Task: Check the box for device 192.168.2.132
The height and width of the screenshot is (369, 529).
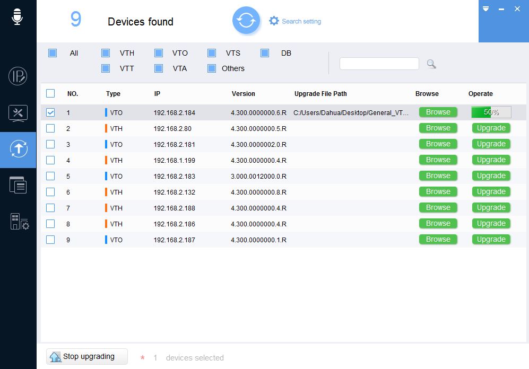Action: [x=50, y=192]
